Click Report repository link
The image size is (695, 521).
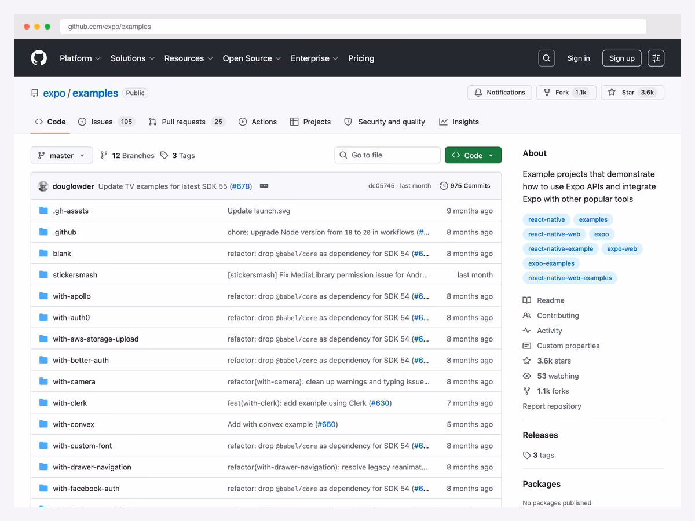[x=552, y=406]
